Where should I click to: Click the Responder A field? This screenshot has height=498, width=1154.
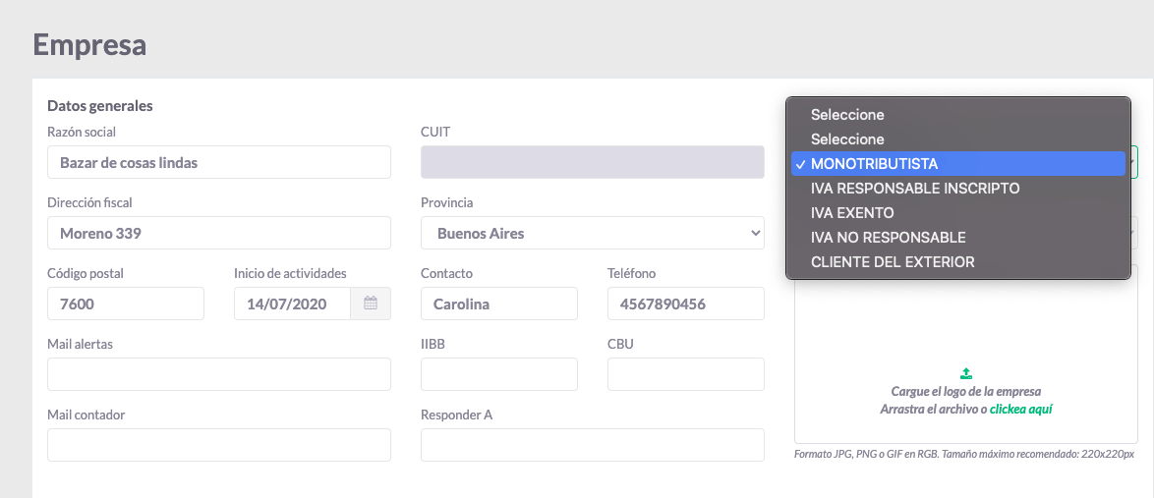coord(593,444)
